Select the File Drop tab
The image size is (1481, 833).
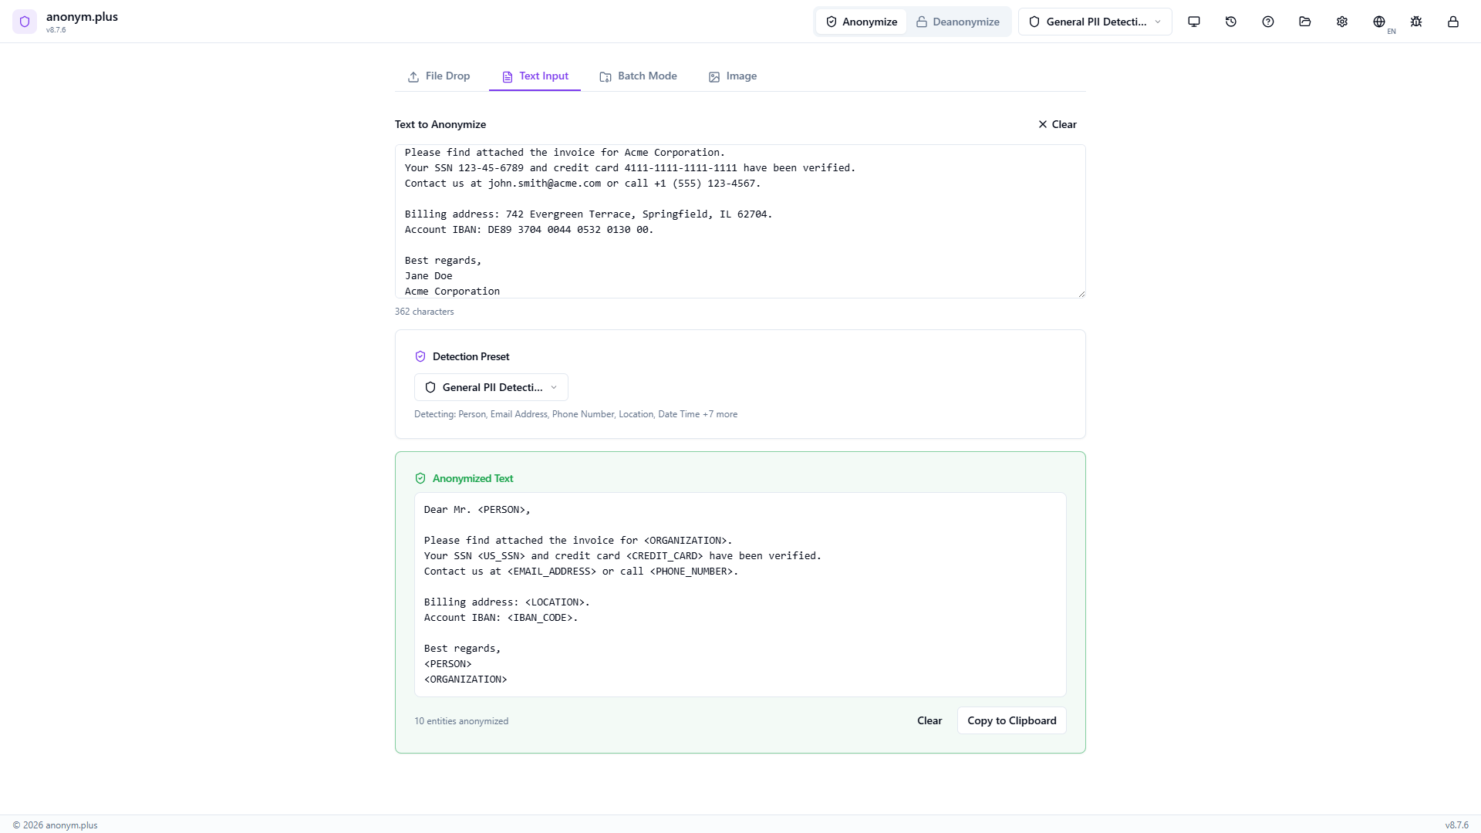click(439, 76)
